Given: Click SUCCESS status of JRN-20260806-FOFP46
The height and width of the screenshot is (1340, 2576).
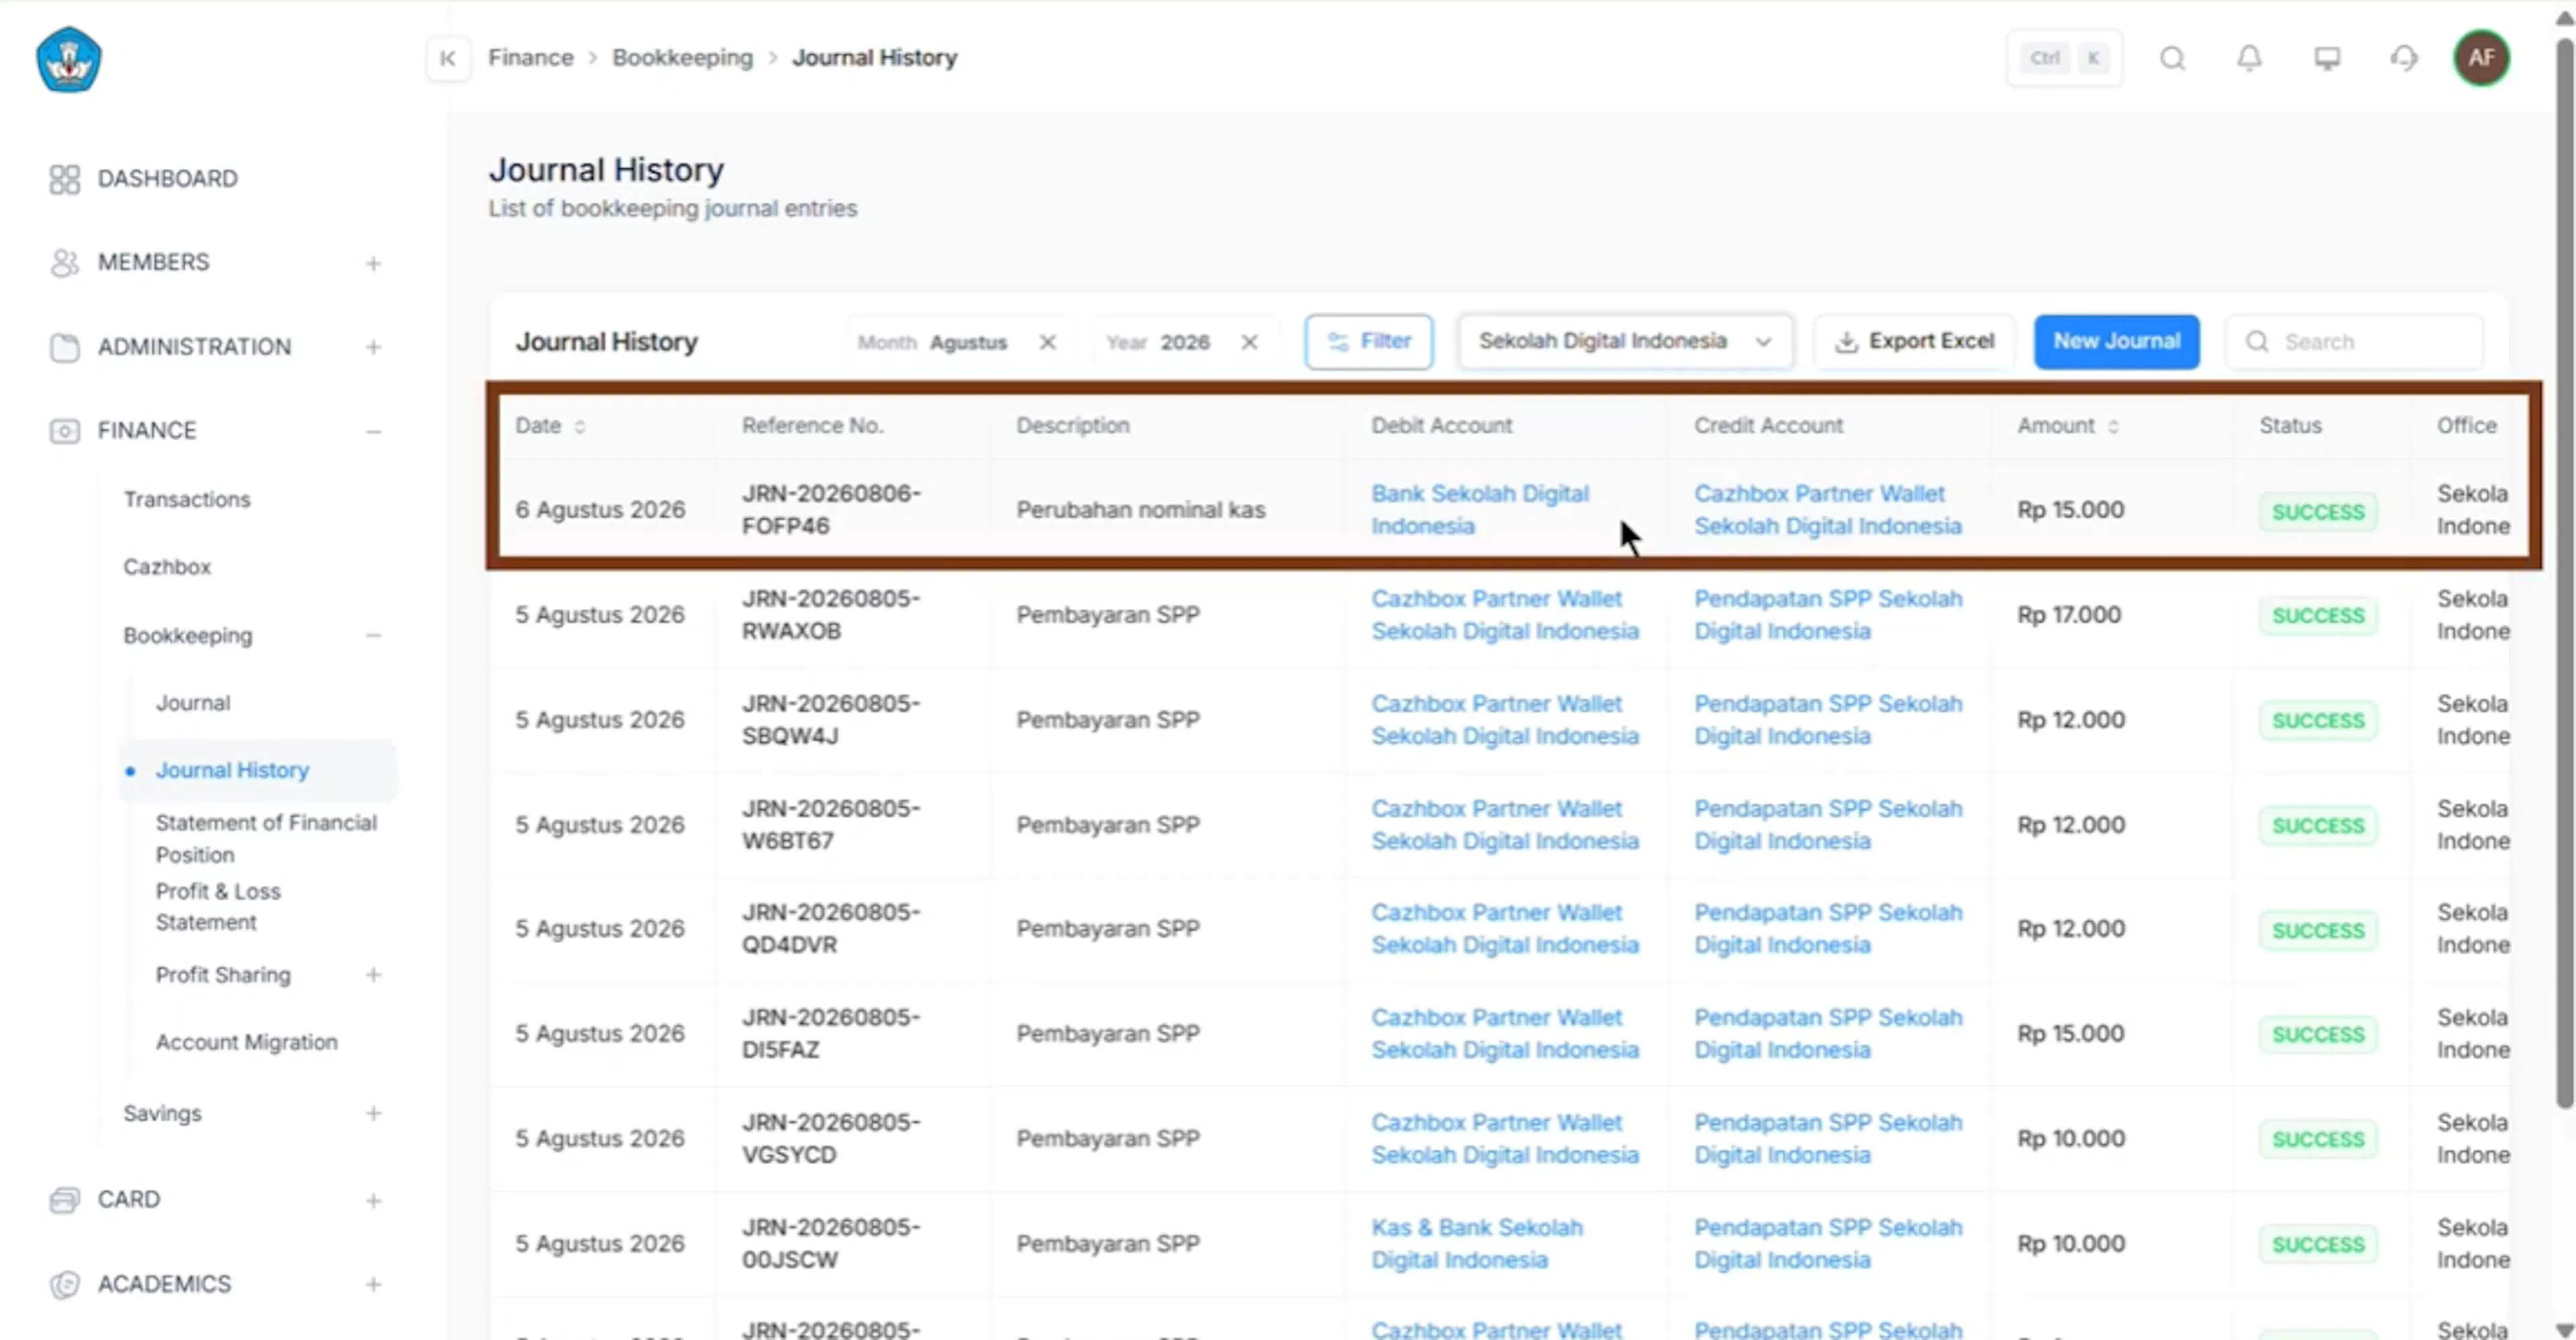Looking at the screenshot, I should [2317, 512].
